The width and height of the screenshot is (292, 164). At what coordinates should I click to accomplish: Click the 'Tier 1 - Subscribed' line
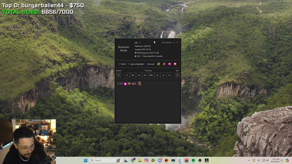pos(149,56)
